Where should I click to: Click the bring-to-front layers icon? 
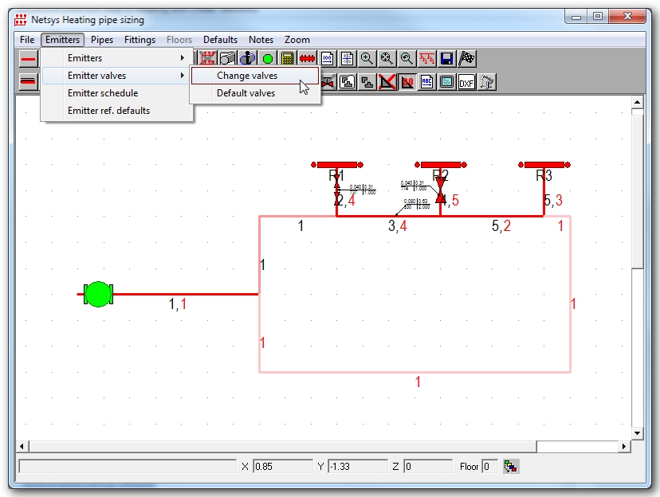(x=347, y=82)
